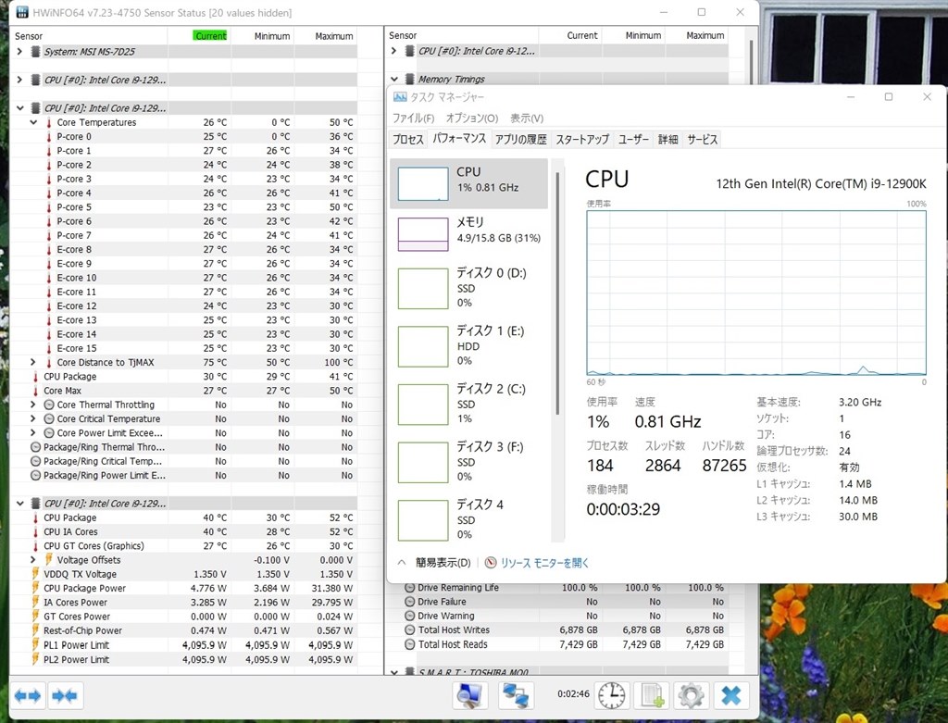Click the collapse-columns inward arrows icon
Viewport: 948px width, 723px height.
point(65,696)
